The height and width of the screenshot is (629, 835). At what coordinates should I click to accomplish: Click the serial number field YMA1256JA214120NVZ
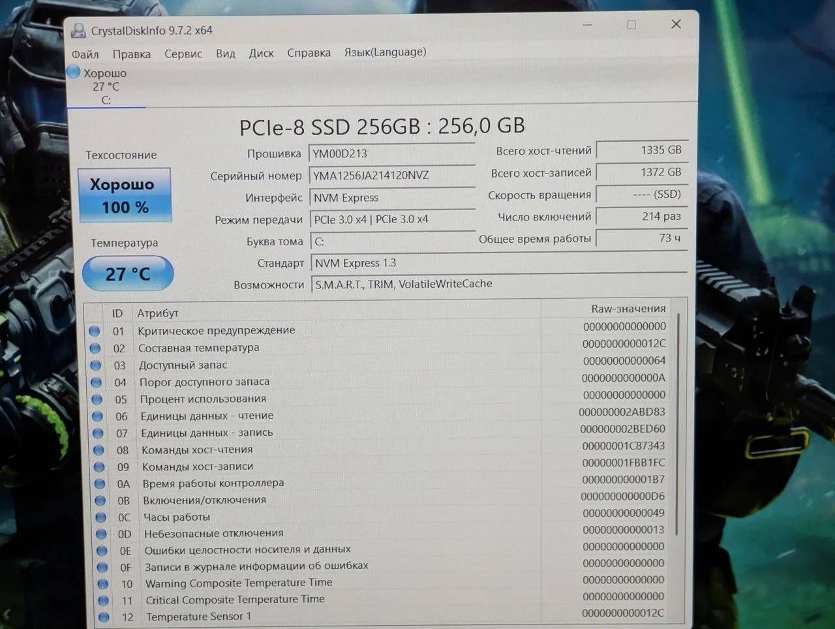392,176
